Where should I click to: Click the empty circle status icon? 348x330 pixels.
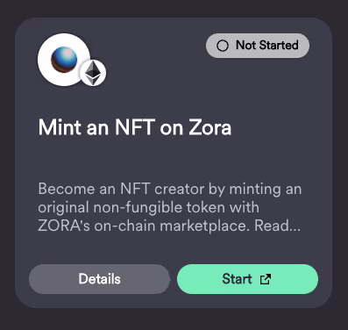point(223,46)
